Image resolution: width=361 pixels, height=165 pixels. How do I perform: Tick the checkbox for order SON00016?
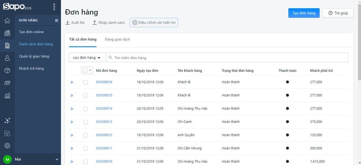(85, 82)
